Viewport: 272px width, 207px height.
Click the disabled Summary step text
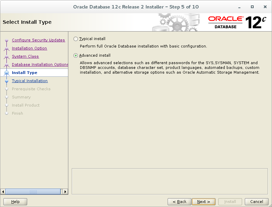pyautogui.click(x=21, y=97)
